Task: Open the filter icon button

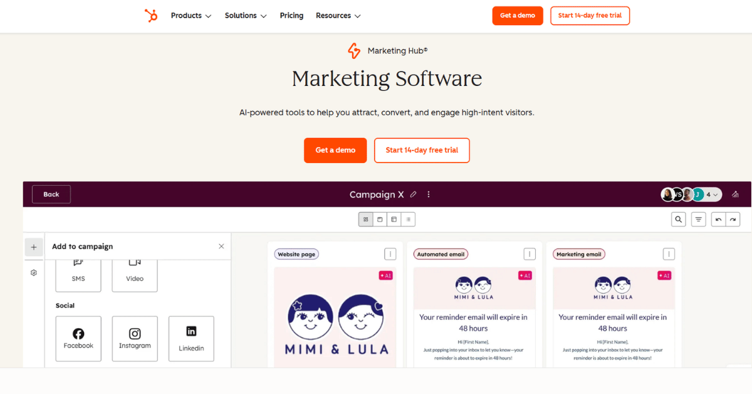Action: 699,220
